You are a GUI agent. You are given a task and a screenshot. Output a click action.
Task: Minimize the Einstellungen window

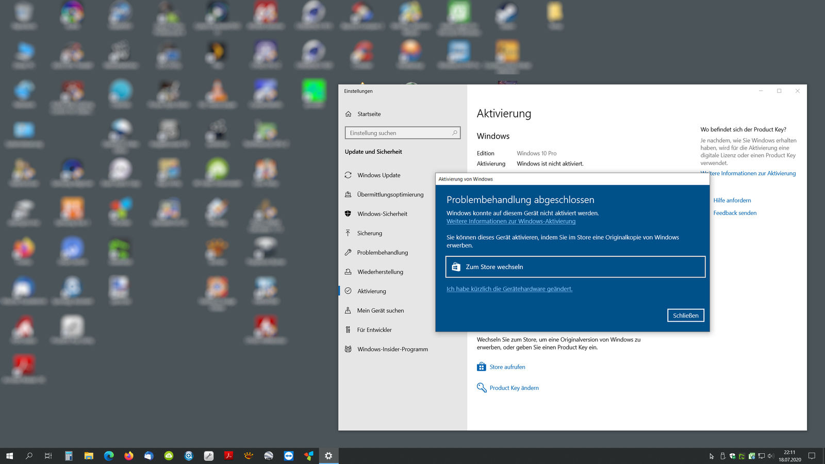[x=761, y=91]
